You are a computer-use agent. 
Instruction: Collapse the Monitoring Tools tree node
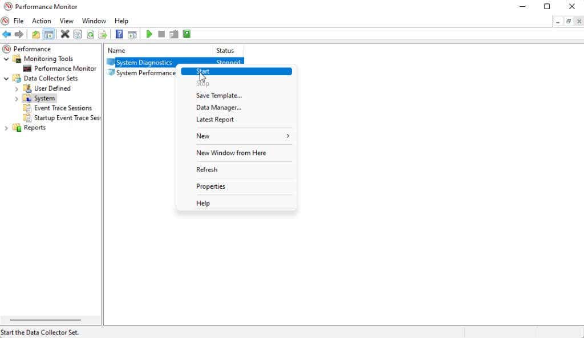coord(6,59)
